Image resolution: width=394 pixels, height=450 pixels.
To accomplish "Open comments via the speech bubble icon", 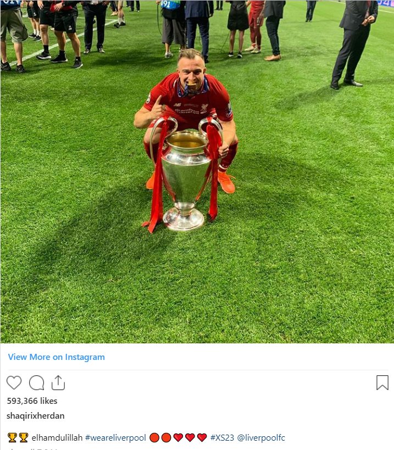I will tap(36, 382).
